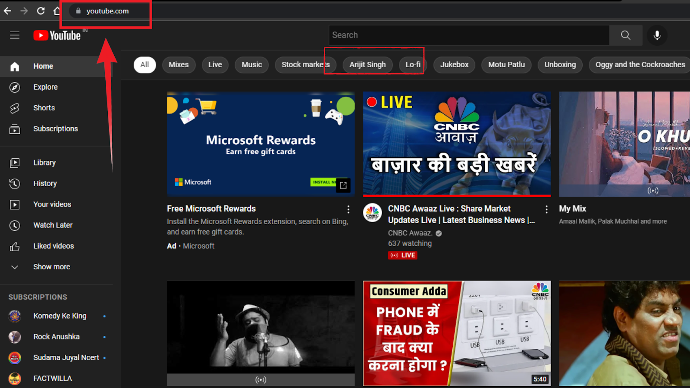
Task: Click the Subscriptions icon in sidebar
Action: coord(15,129)
